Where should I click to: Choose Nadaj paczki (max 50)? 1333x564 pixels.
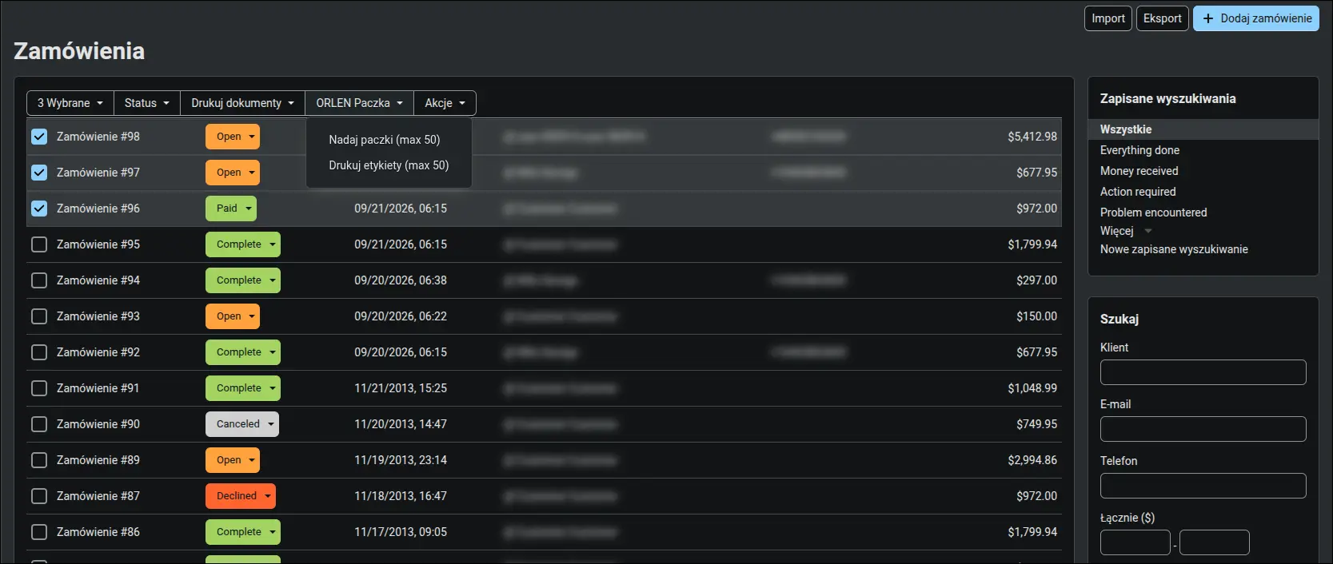385,140
